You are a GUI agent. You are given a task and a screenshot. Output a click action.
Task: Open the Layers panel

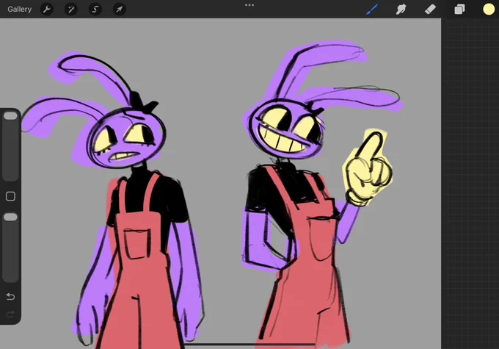(x=459, y=10)
